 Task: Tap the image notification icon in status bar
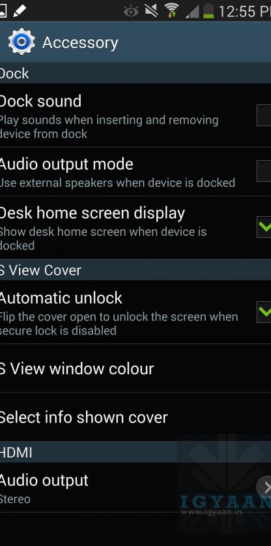(x=3, y=11)
